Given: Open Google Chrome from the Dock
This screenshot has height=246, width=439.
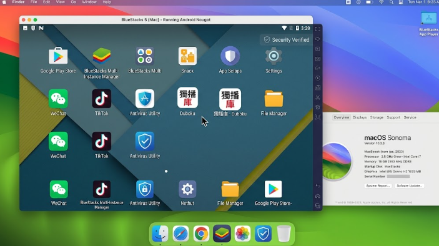Looking at the screenshot, I should pos(201,233).
